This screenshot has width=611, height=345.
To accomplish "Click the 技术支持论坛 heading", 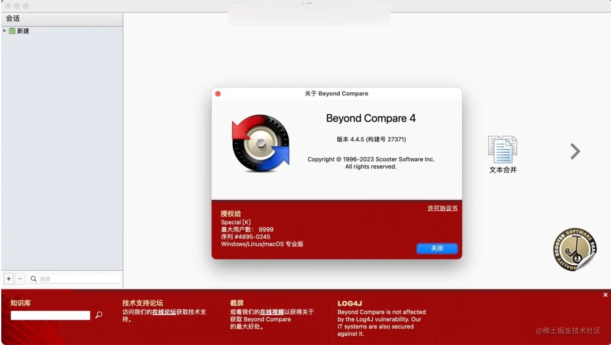I will click(143, 303).
